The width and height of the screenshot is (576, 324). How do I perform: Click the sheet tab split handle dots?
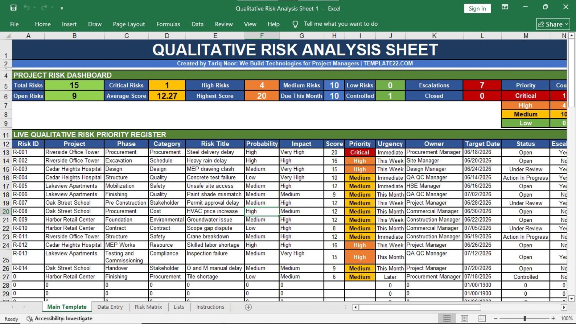[346, 307]
